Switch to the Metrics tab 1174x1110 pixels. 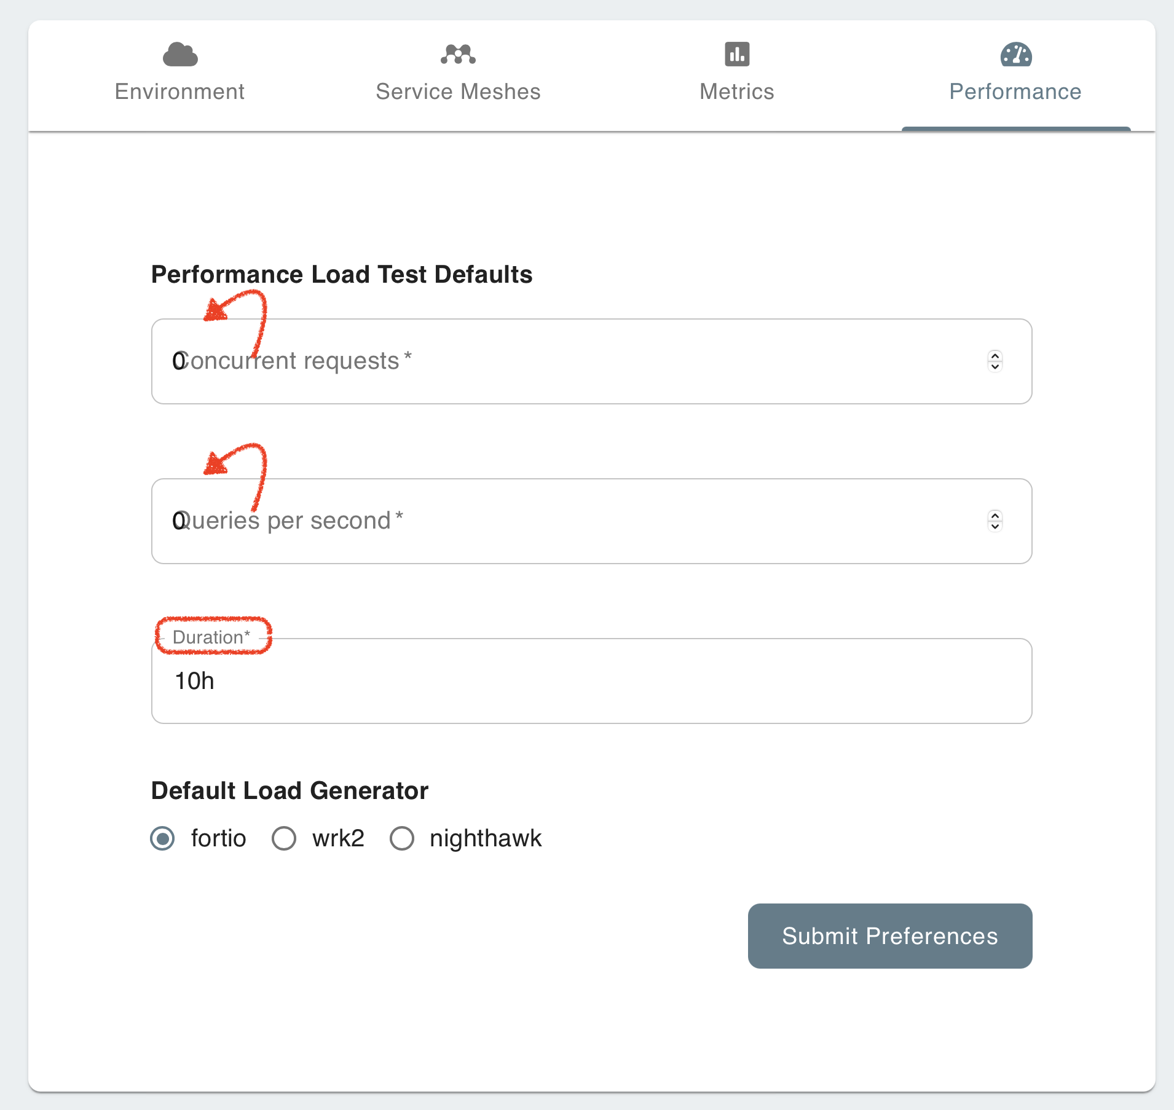(x=736, y=91)
